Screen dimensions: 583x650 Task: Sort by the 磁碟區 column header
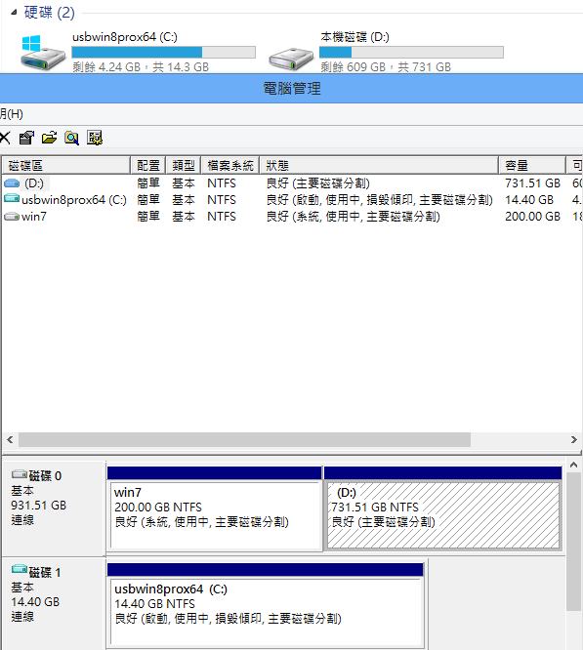pyautogui.click(x=66, y=165)
